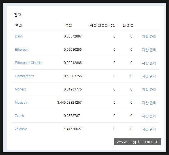Click 지갑 관리 in the Musicoin row

149,103
